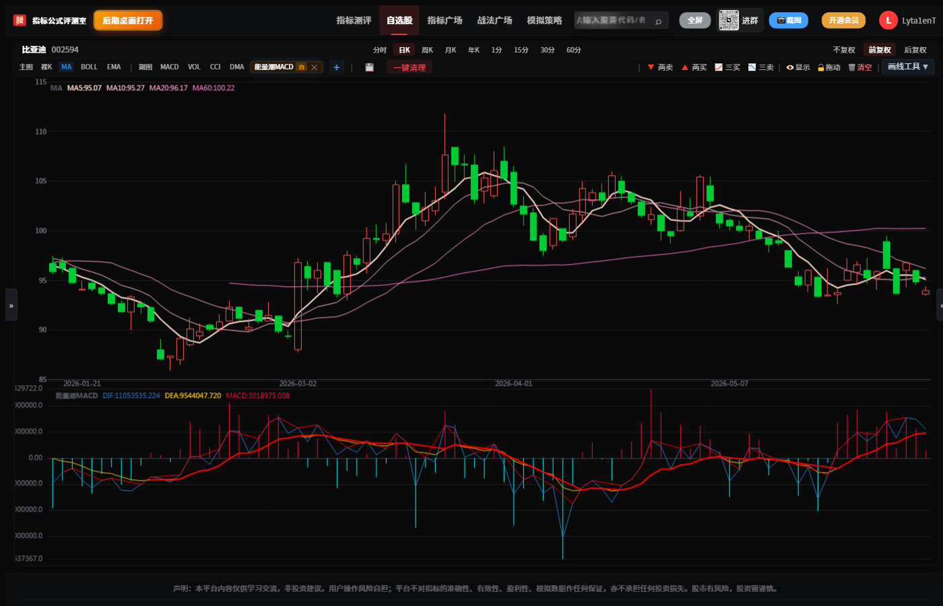Click the 两卖 red down-triangle marker
Image resolution: width=943 pixels, height=606 pixels.
[651, 67]
